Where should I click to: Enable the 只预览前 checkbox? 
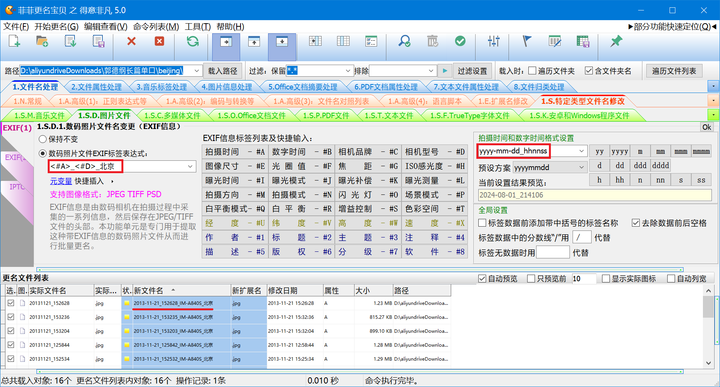531,279
